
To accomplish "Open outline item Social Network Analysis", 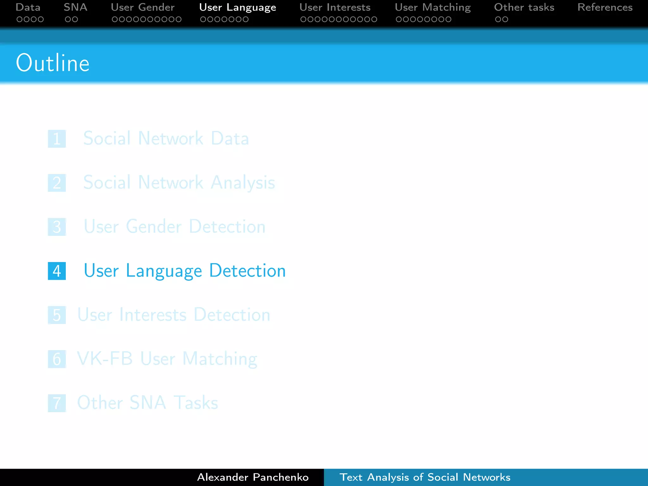I will [x=179, y=183].
